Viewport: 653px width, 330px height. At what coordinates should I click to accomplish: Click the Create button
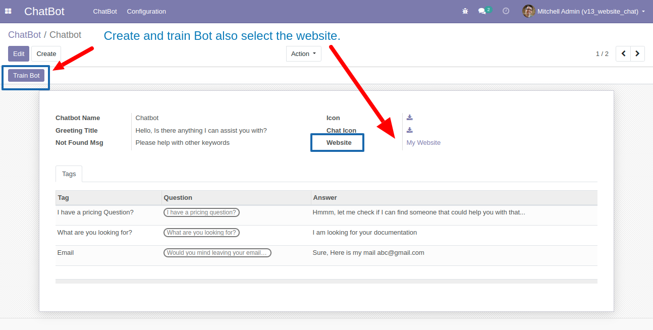[x=46, y=53]
